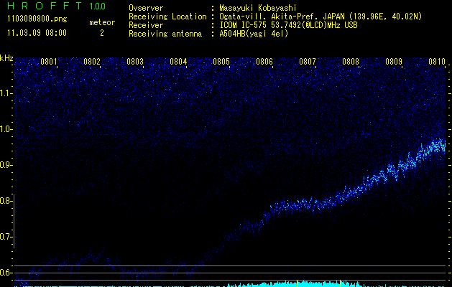Click the ICOM IC-575 receiver frequency text
The image size is (452, 287).
[x=288, y=25]
